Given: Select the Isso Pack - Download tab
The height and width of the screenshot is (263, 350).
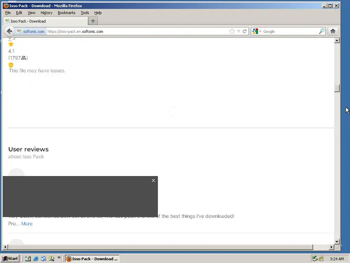Looking at the screenshot, I should [x=45, y=21].
